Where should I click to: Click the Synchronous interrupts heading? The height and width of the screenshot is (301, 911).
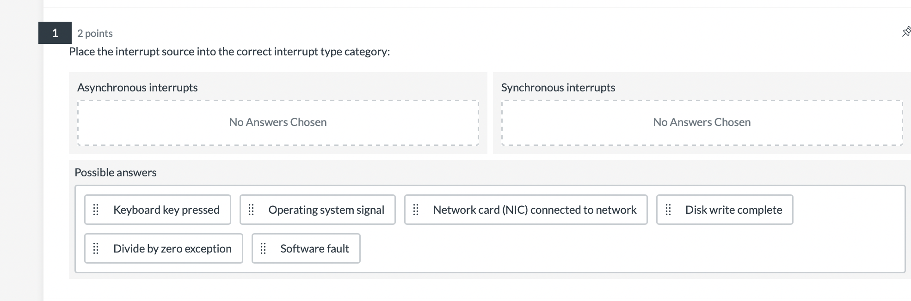click(558, 88)
